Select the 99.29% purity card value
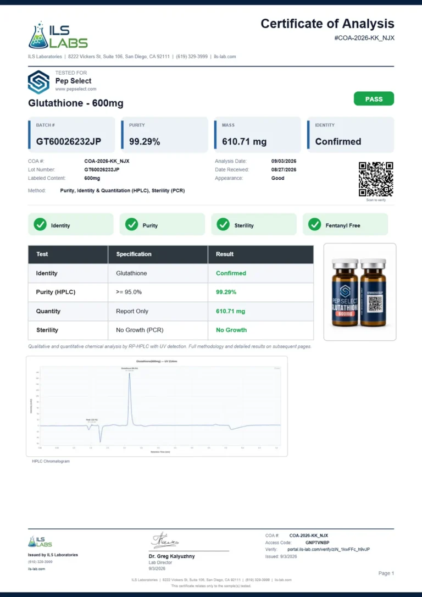The image size is (422, 597). 145,142
